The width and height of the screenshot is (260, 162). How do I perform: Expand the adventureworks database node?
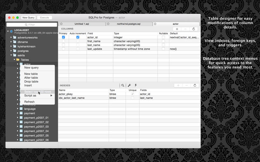[x=11, y=37]
